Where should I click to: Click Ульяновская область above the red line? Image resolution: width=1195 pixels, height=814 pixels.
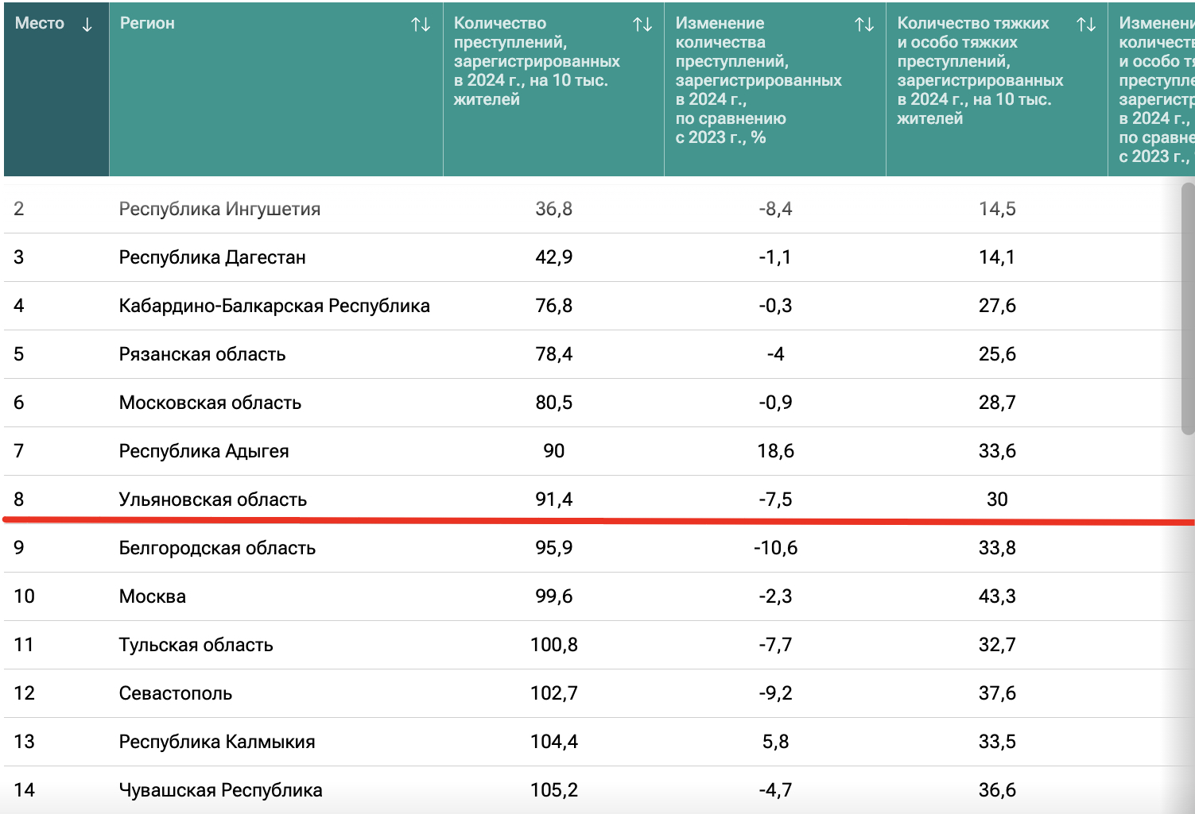[212, 500]
